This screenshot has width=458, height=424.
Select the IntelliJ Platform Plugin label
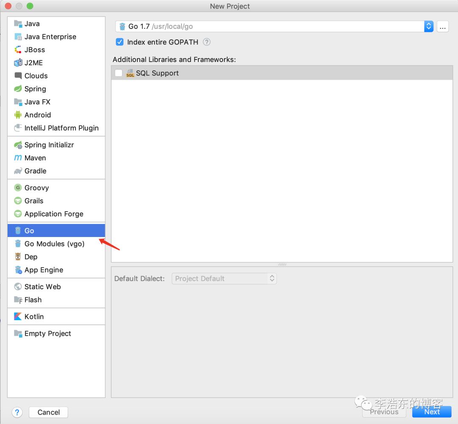[x=61, y=128]
